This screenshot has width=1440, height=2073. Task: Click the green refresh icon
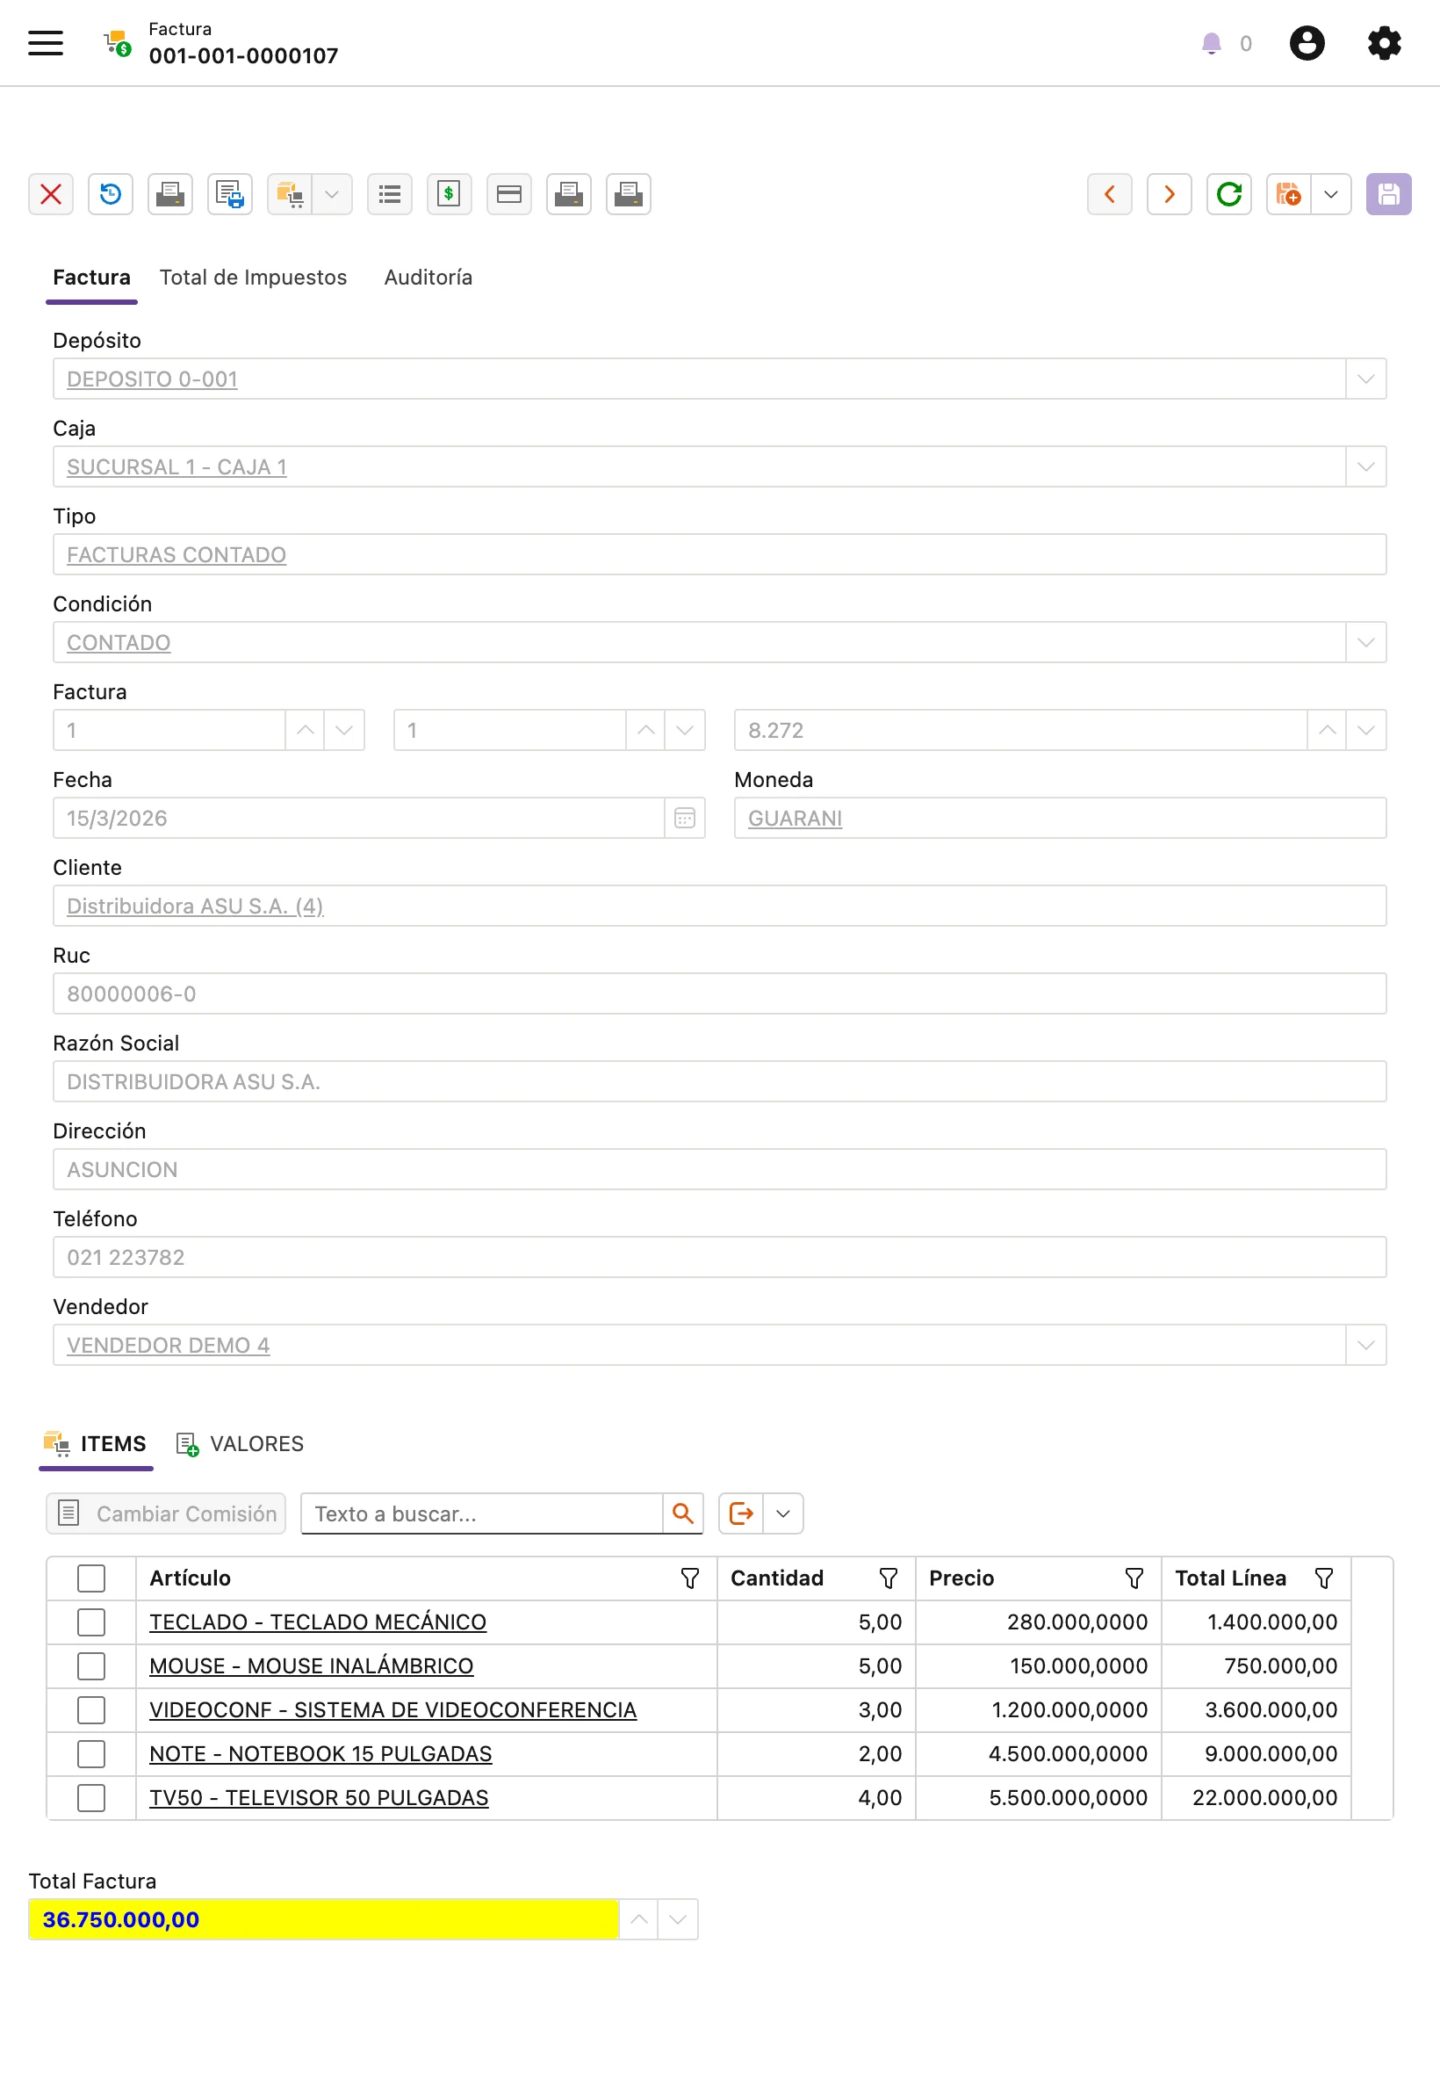(1229, 194)
